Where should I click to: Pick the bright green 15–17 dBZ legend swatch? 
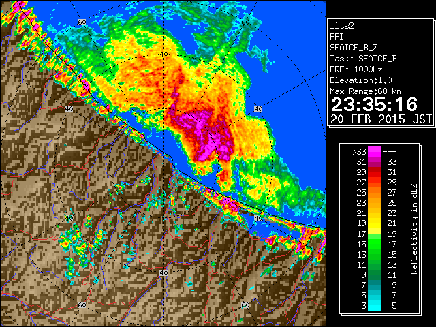374,244
